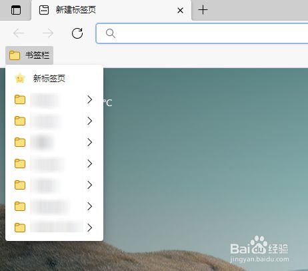Viewport: 308px width, 271px height.
Task: Expand the fifth bookmark folder's chevron
Action: click(x=89, y=185)
